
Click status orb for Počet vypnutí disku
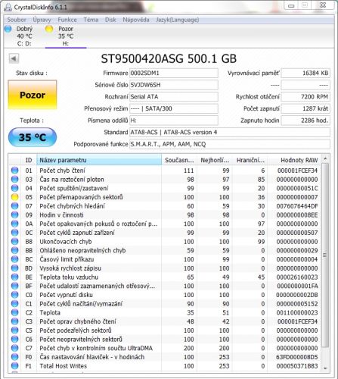click(15, 295)
